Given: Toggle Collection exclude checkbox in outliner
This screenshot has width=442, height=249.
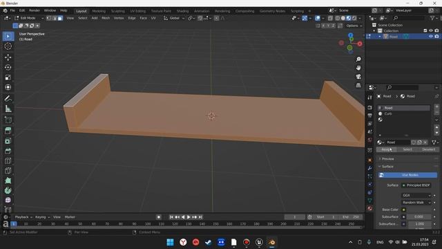Looking at the screenshot, I should tap(425, 30).
